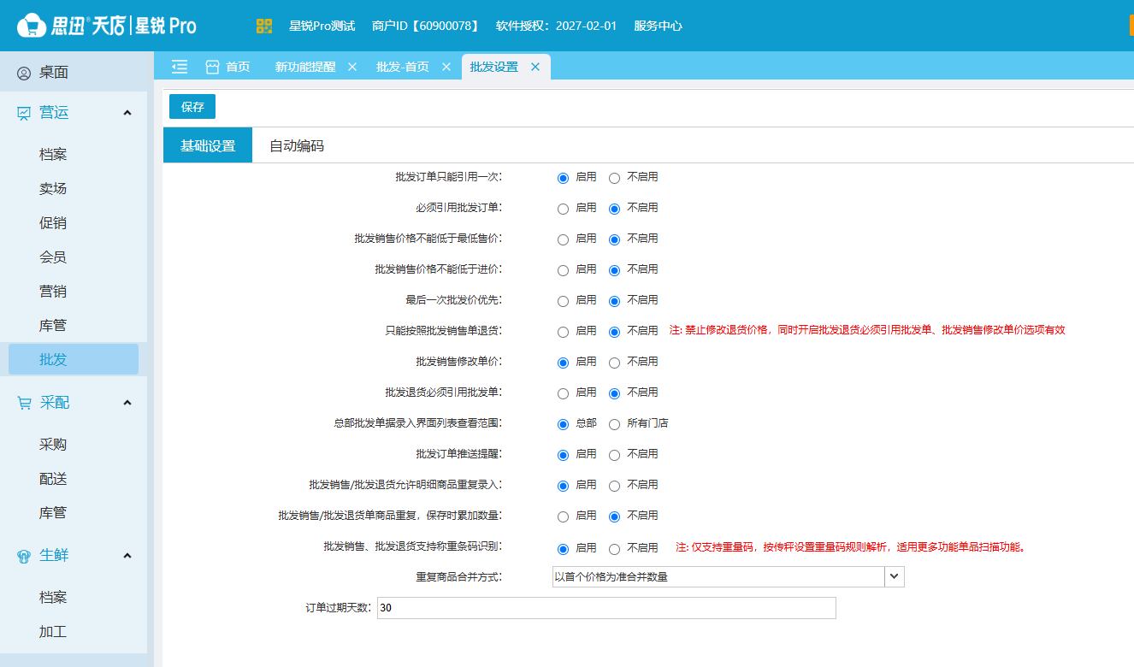The height and width of the screenshot is (667, 1134).
Task: Collapse the 采配 sidebar section
Action: tap(127, 403)
